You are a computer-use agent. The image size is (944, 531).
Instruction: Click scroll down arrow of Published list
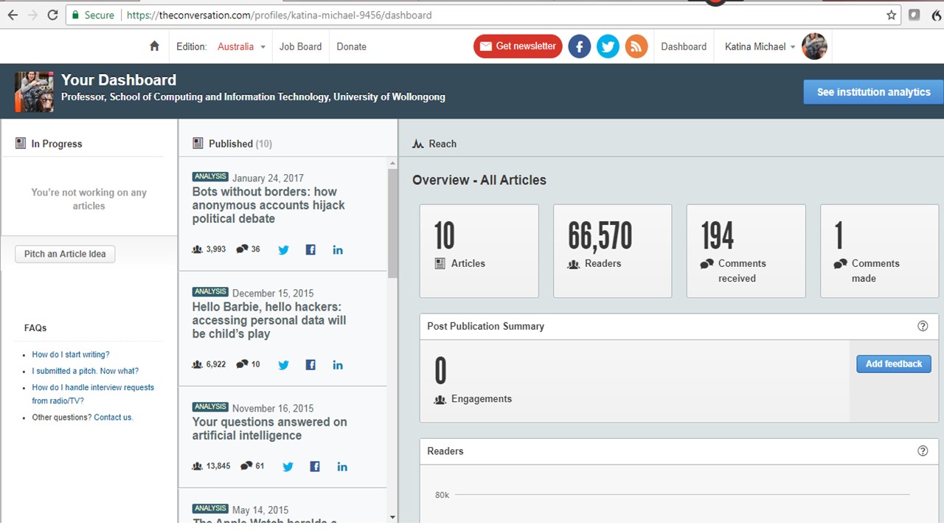point(392,518)
